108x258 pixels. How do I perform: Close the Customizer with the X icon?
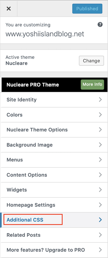[x=9, y=9]
